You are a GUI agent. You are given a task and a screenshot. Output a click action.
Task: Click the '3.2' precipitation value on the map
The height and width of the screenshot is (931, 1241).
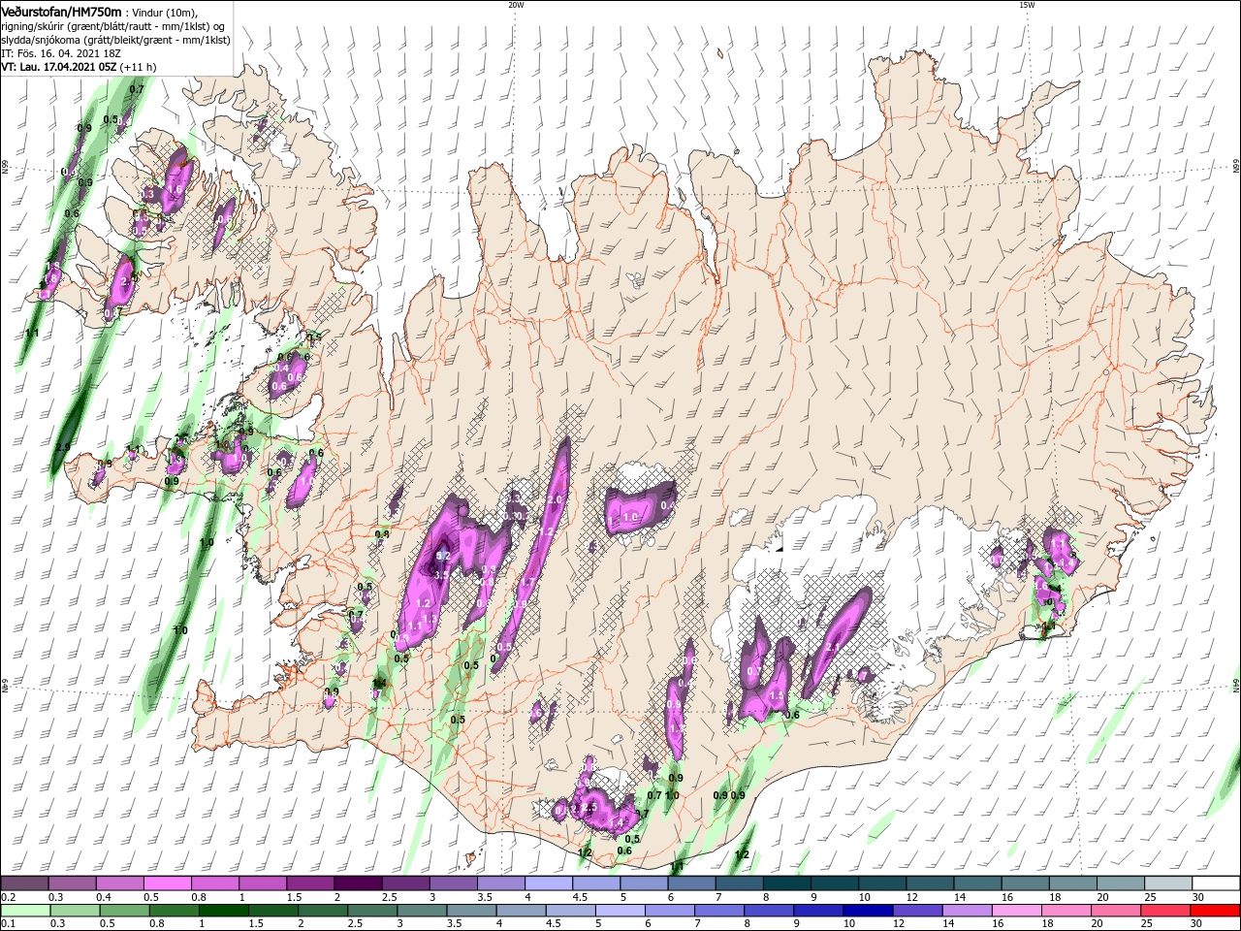pos(444,555)
